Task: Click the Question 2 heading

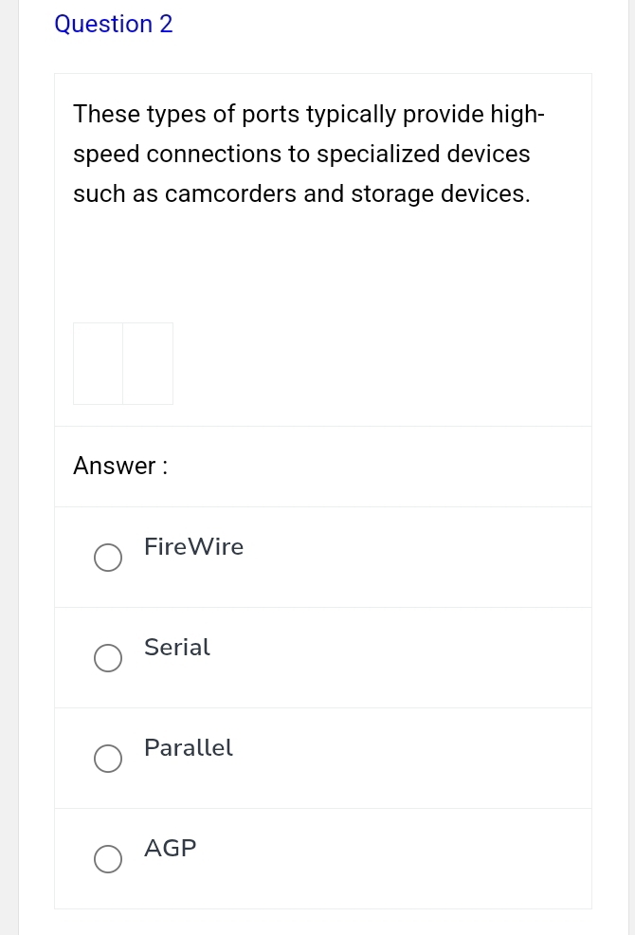Action: [x=114, y=25]
